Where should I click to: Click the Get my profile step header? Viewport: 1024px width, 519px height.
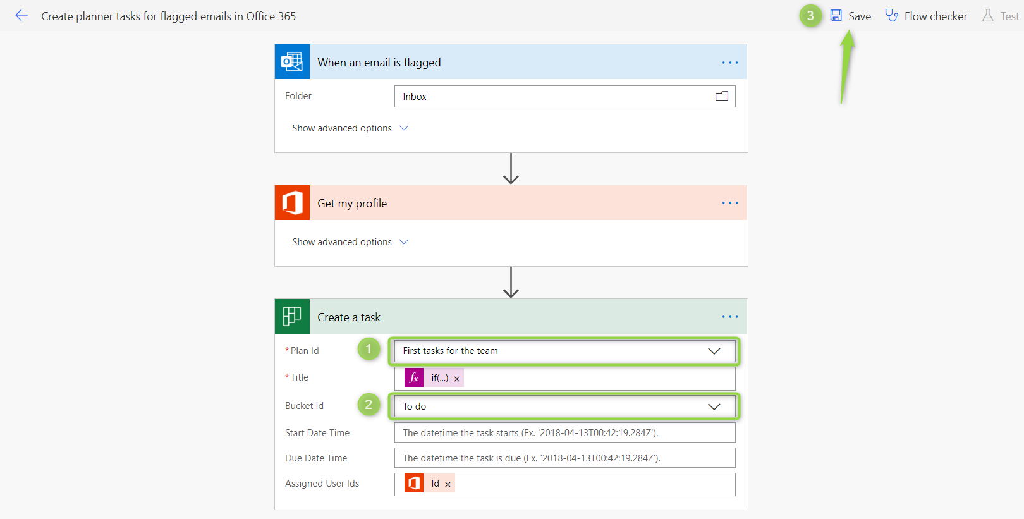[x=511, y=203]
